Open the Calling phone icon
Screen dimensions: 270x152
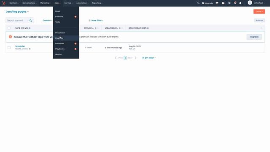pyautogui.click(x=235, y=3)
